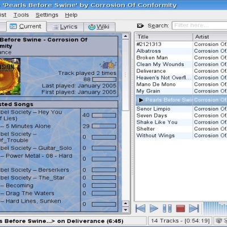The image size is (227, 227).
Task: Open suggested song Hard Lines, Sunken
Action: (x=31, y=201)
